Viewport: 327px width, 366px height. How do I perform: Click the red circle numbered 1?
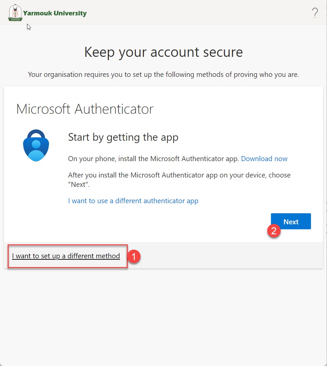(134, 256)
